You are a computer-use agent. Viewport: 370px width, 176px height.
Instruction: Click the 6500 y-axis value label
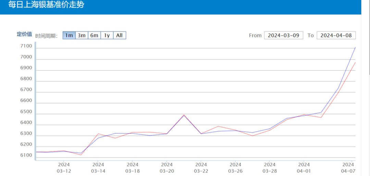[x=26, y=112]
